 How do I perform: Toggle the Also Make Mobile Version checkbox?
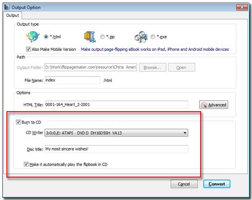click(28, 49)
